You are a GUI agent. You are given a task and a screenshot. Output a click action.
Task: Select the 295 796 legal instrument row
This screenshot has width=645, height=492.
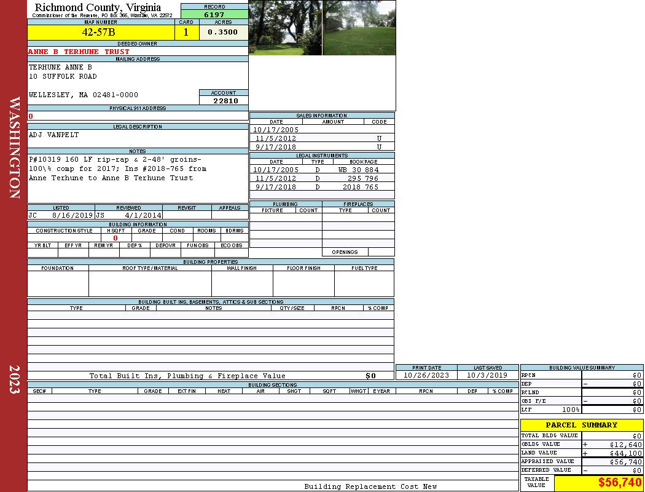pos(322,178)
